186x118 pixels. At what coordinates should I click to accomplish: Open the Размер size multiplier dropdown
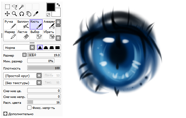click(24, 55)
